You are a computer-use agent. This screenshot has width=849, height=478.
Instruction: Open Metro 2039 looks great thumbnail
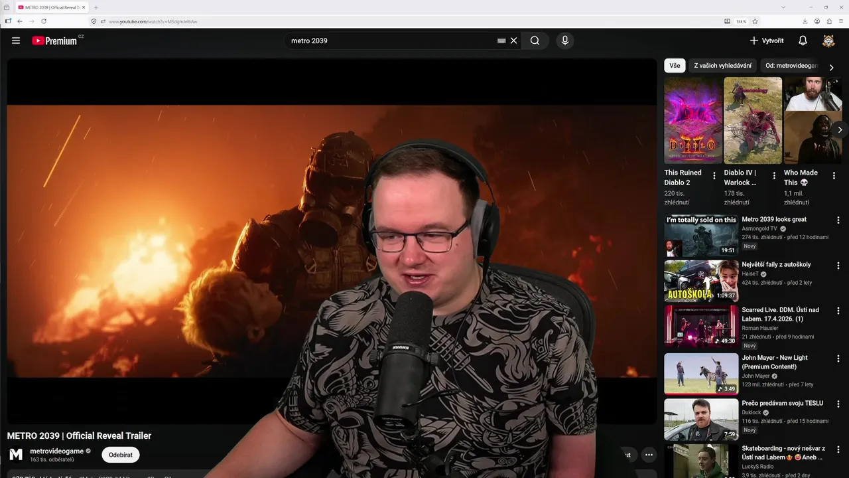point(701,236)
